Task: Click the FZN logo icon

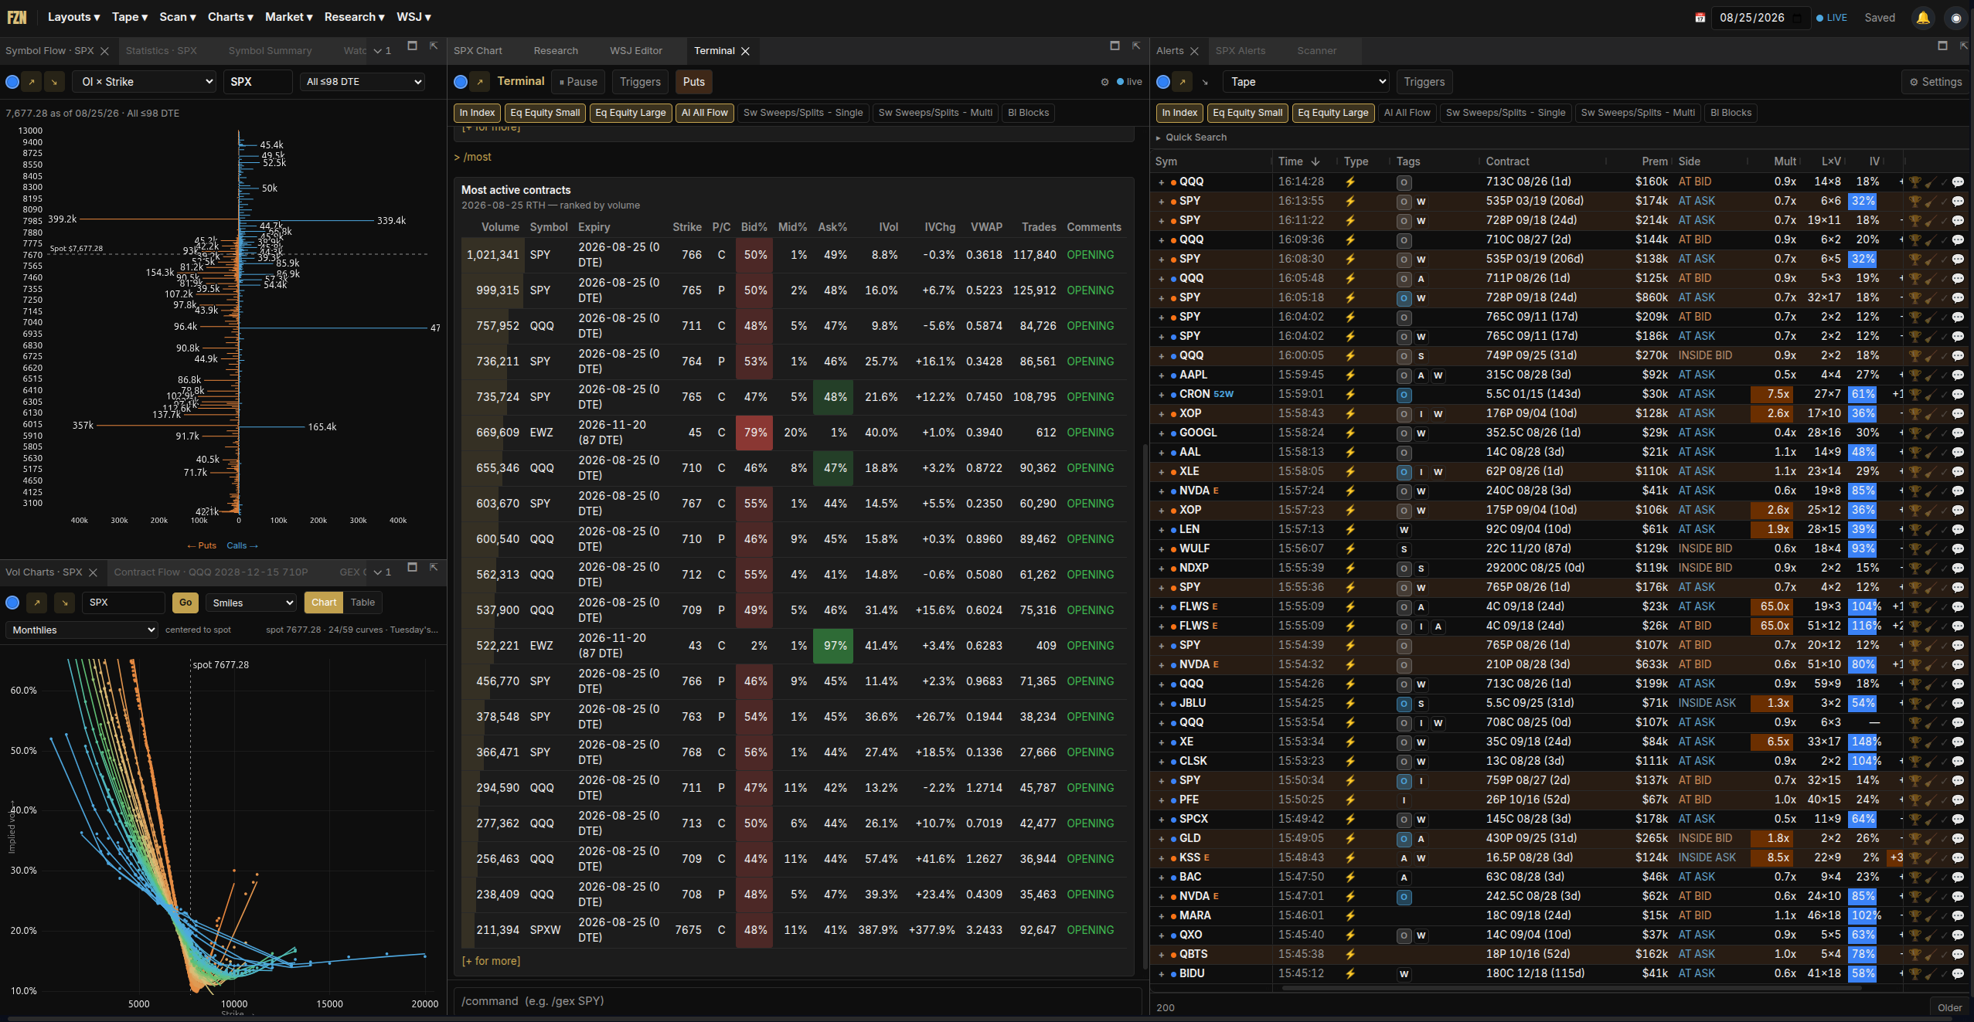Action: [17, 17]
